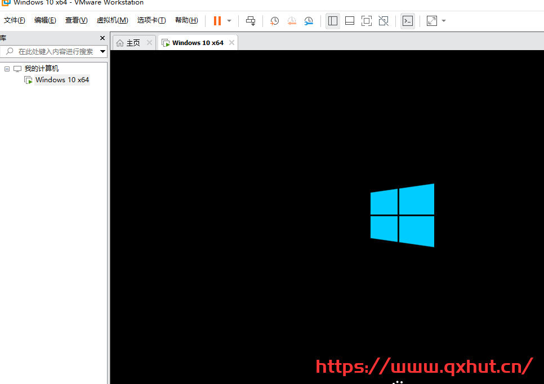Viewport: 544px width, 384px height.
Task: Open the stretch display dropdown arrow
Action: point(444,21)
